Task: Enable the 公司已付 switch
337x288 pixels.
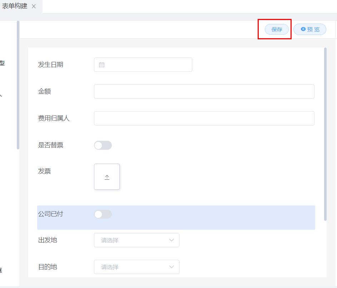Action: point(103,214)
